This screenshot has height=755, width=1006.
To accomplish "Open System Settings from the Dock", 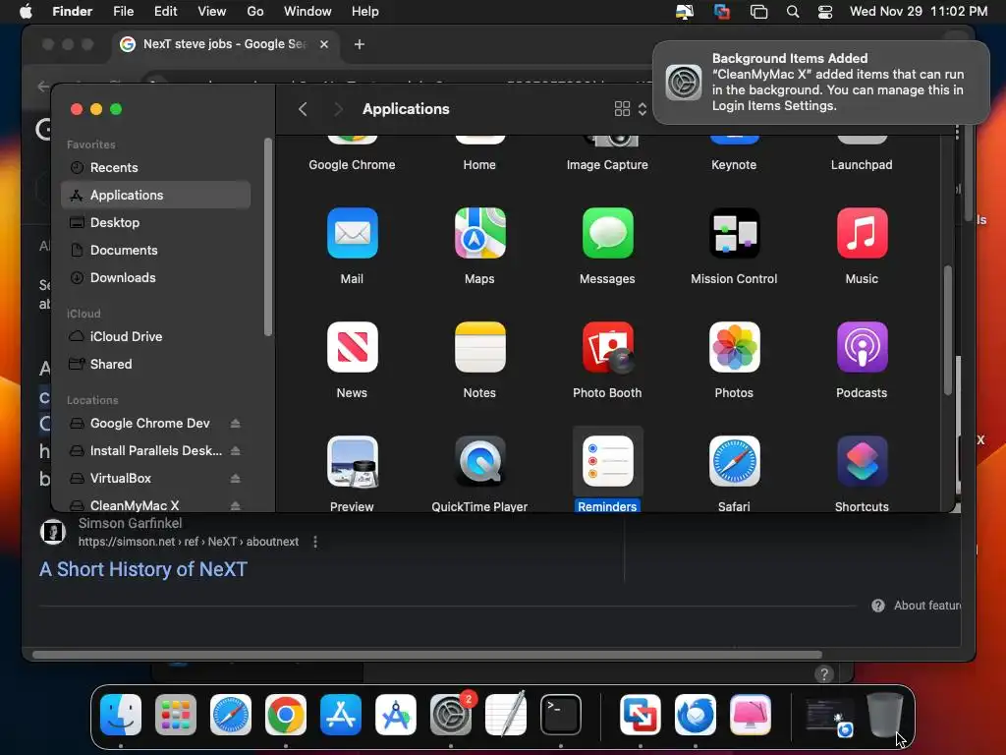I will 451,715.
